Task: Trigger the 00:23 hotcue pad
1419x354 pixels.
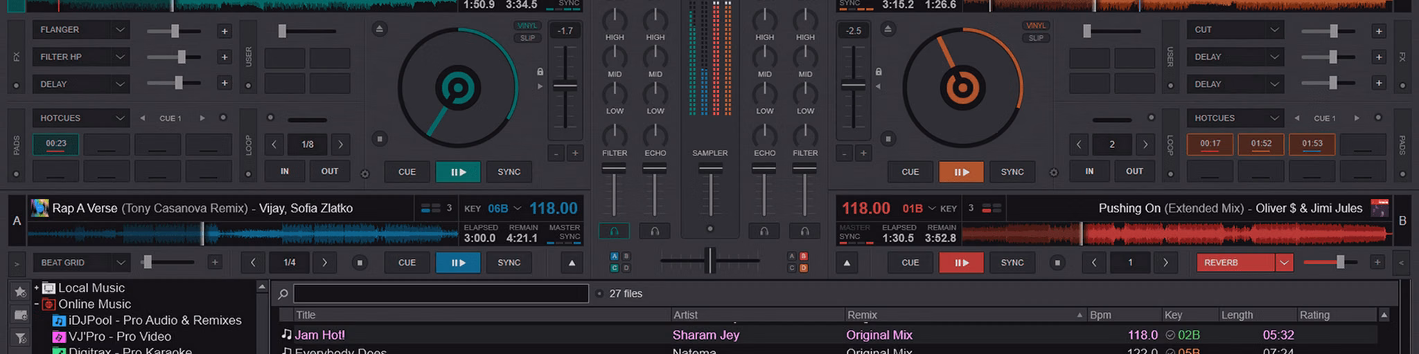Action: coord(56,145)
